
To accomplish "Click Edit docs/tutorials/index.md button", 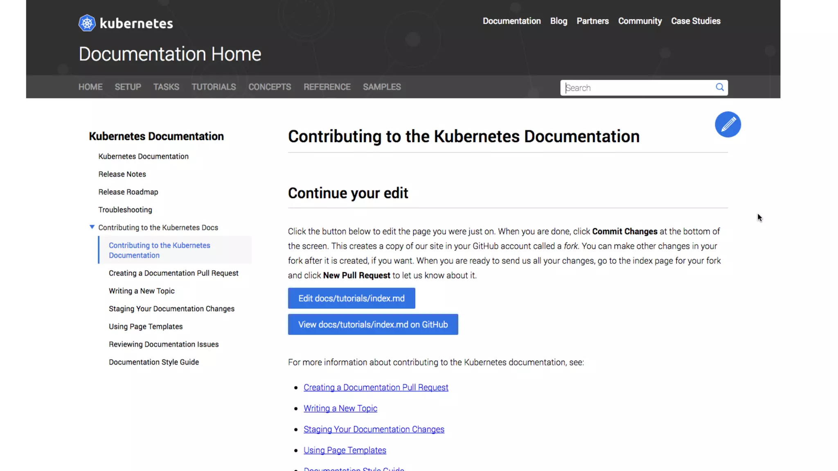I will click(x=351, y=298).
